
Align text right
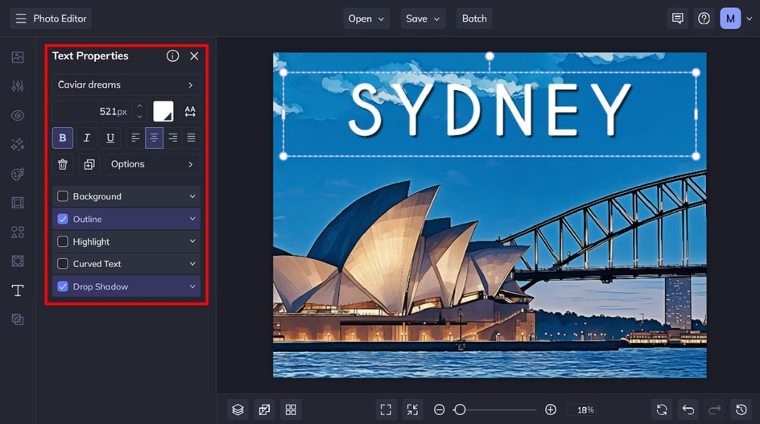pyautogui.click(x=172, y=138)
